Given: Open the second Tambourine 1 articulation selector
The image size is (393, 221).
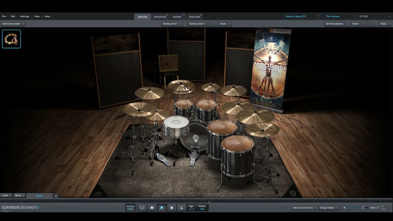Looking at the screenshot, I should point(202,24).
